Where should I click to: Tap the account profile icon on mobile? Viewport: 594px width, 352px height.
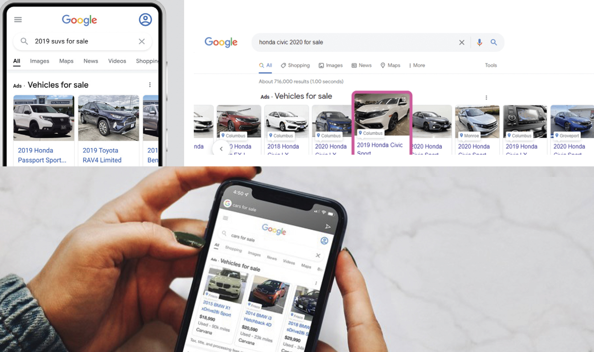(x=145, y=20)
